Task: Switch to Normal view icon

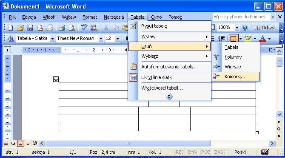Action: click(x=6, y=143)
